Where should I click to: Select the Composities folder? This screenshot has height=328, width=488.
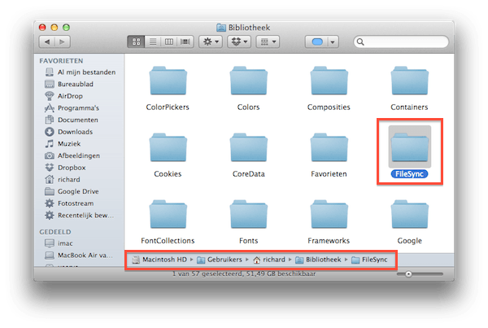click(329, 89)
